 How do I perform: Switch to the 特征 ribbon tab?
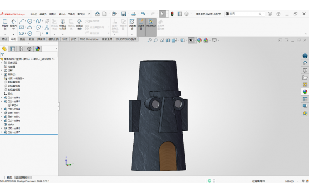[4, 39]
